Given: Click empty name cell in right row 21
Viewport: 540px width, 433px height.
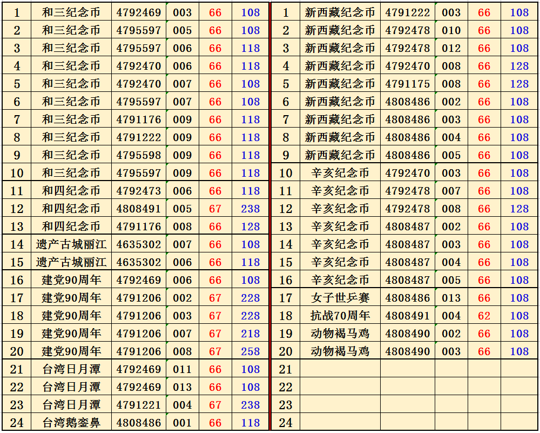Looking at the screenshot, I should click(x=340, y=369).
